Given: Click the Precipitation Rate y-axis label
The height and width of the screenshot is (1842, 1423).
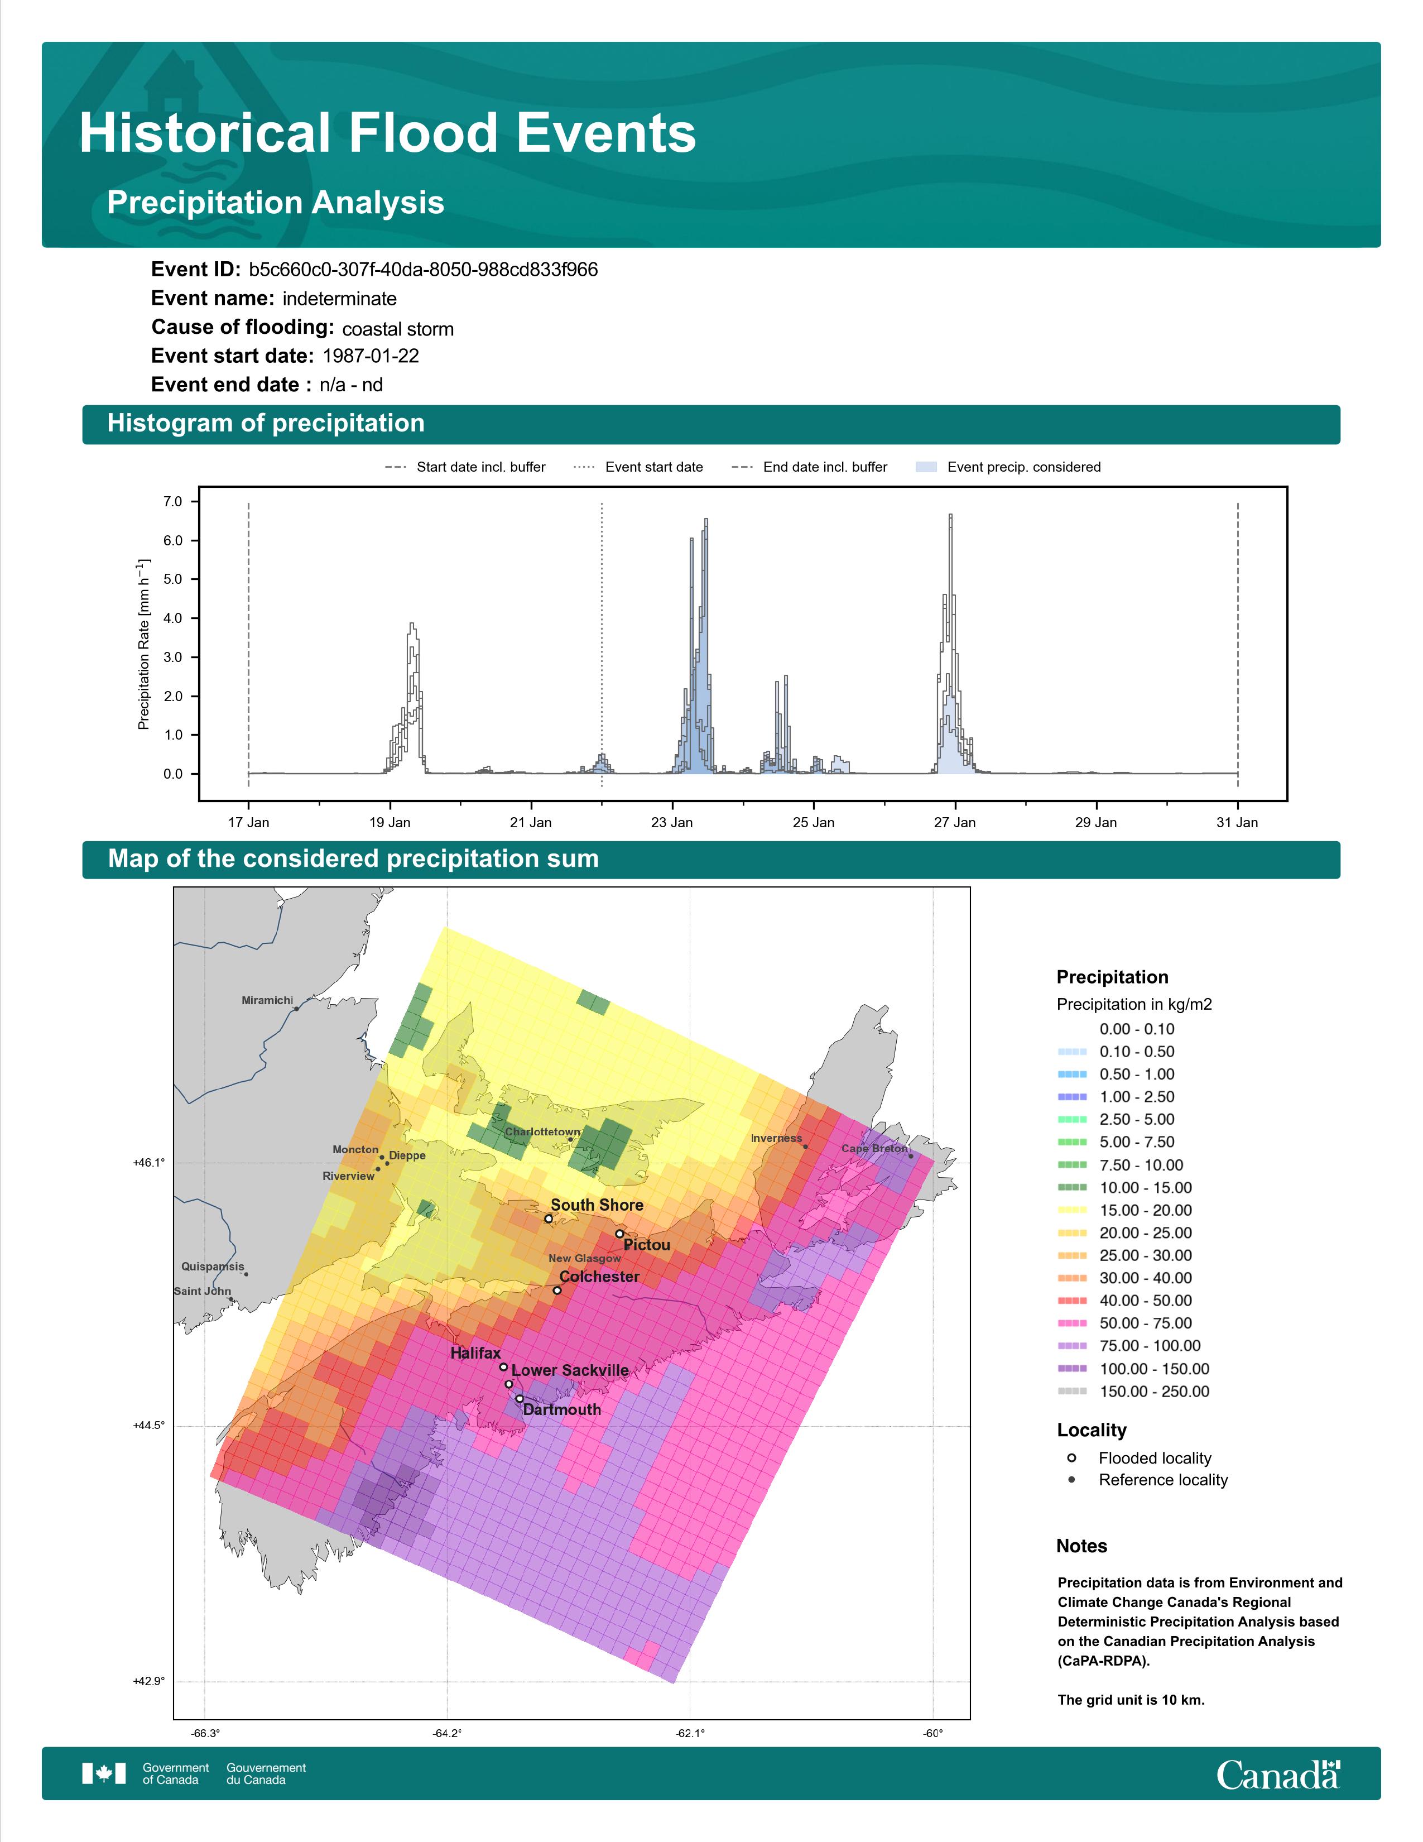Looking at the screenshot, I should click(x=143, y=644).
